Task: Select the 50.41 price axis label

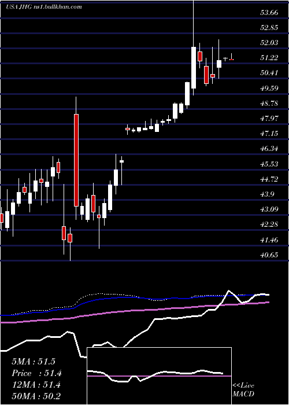Action: point(269,72)
